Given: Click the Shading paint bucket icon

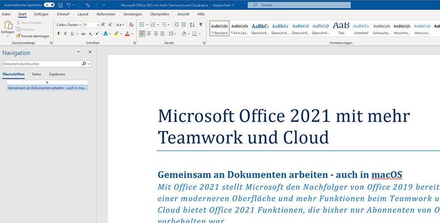Looking at the screenshot, I should point(184,33).
